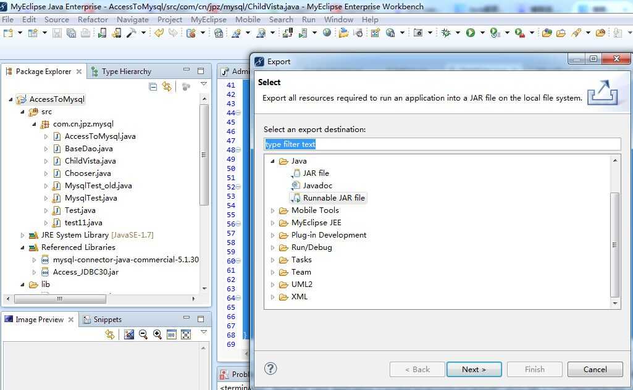
Task: Toggle code fold marker at line 48
Action: point(238,150)
